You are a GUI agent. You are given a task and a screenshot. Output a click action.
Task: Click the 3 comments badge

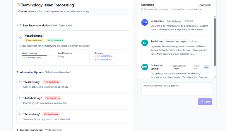205,5
